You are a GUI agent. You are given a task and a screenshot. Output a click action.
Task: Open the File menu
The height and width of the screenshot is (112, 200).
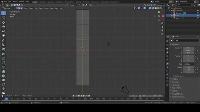coord(6,2)
